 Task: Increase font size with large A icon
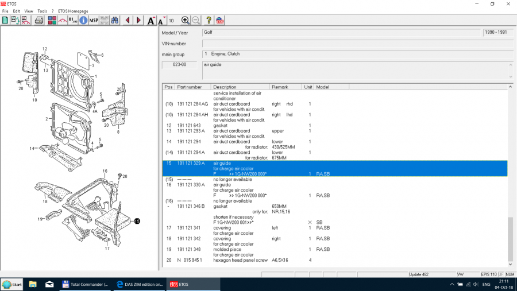coord(151,21)
